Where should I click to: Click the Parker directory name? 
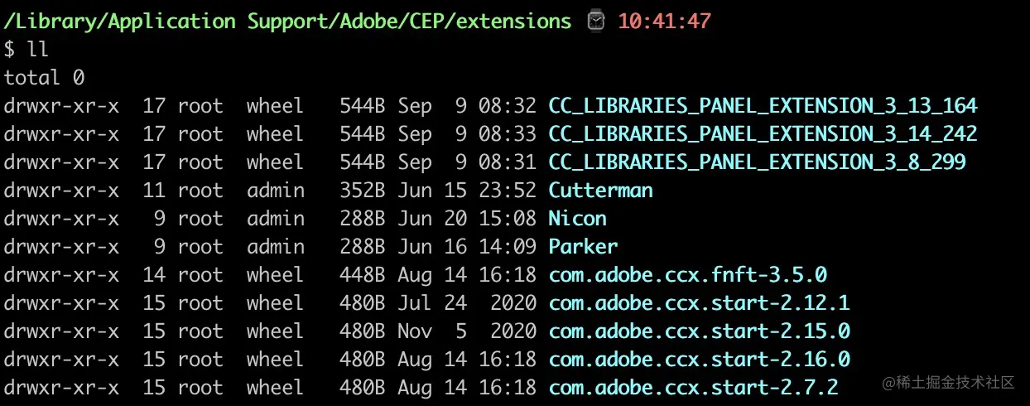[583, 247]
